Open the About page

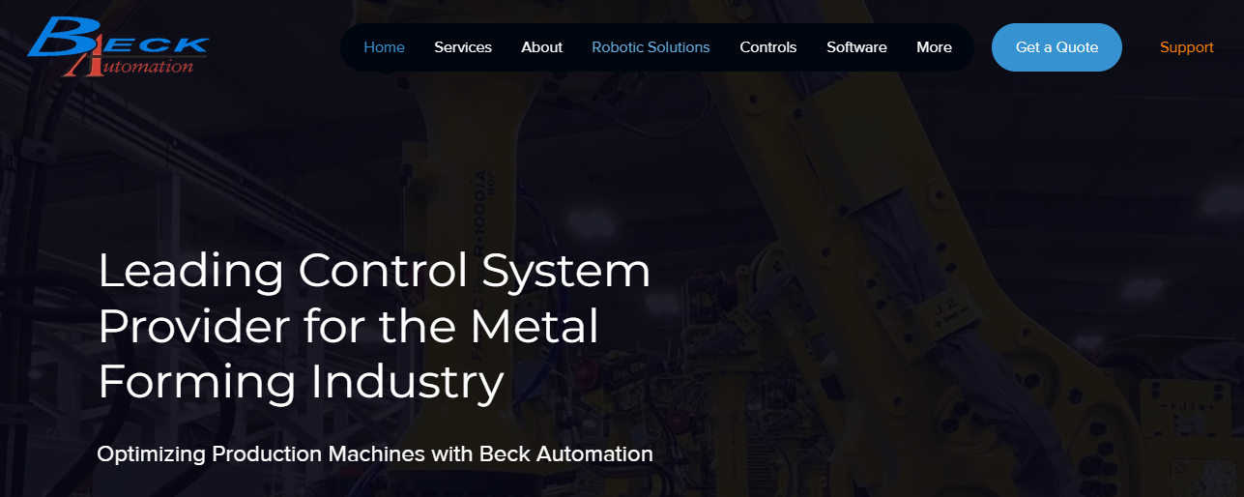[x=541, y=47]
